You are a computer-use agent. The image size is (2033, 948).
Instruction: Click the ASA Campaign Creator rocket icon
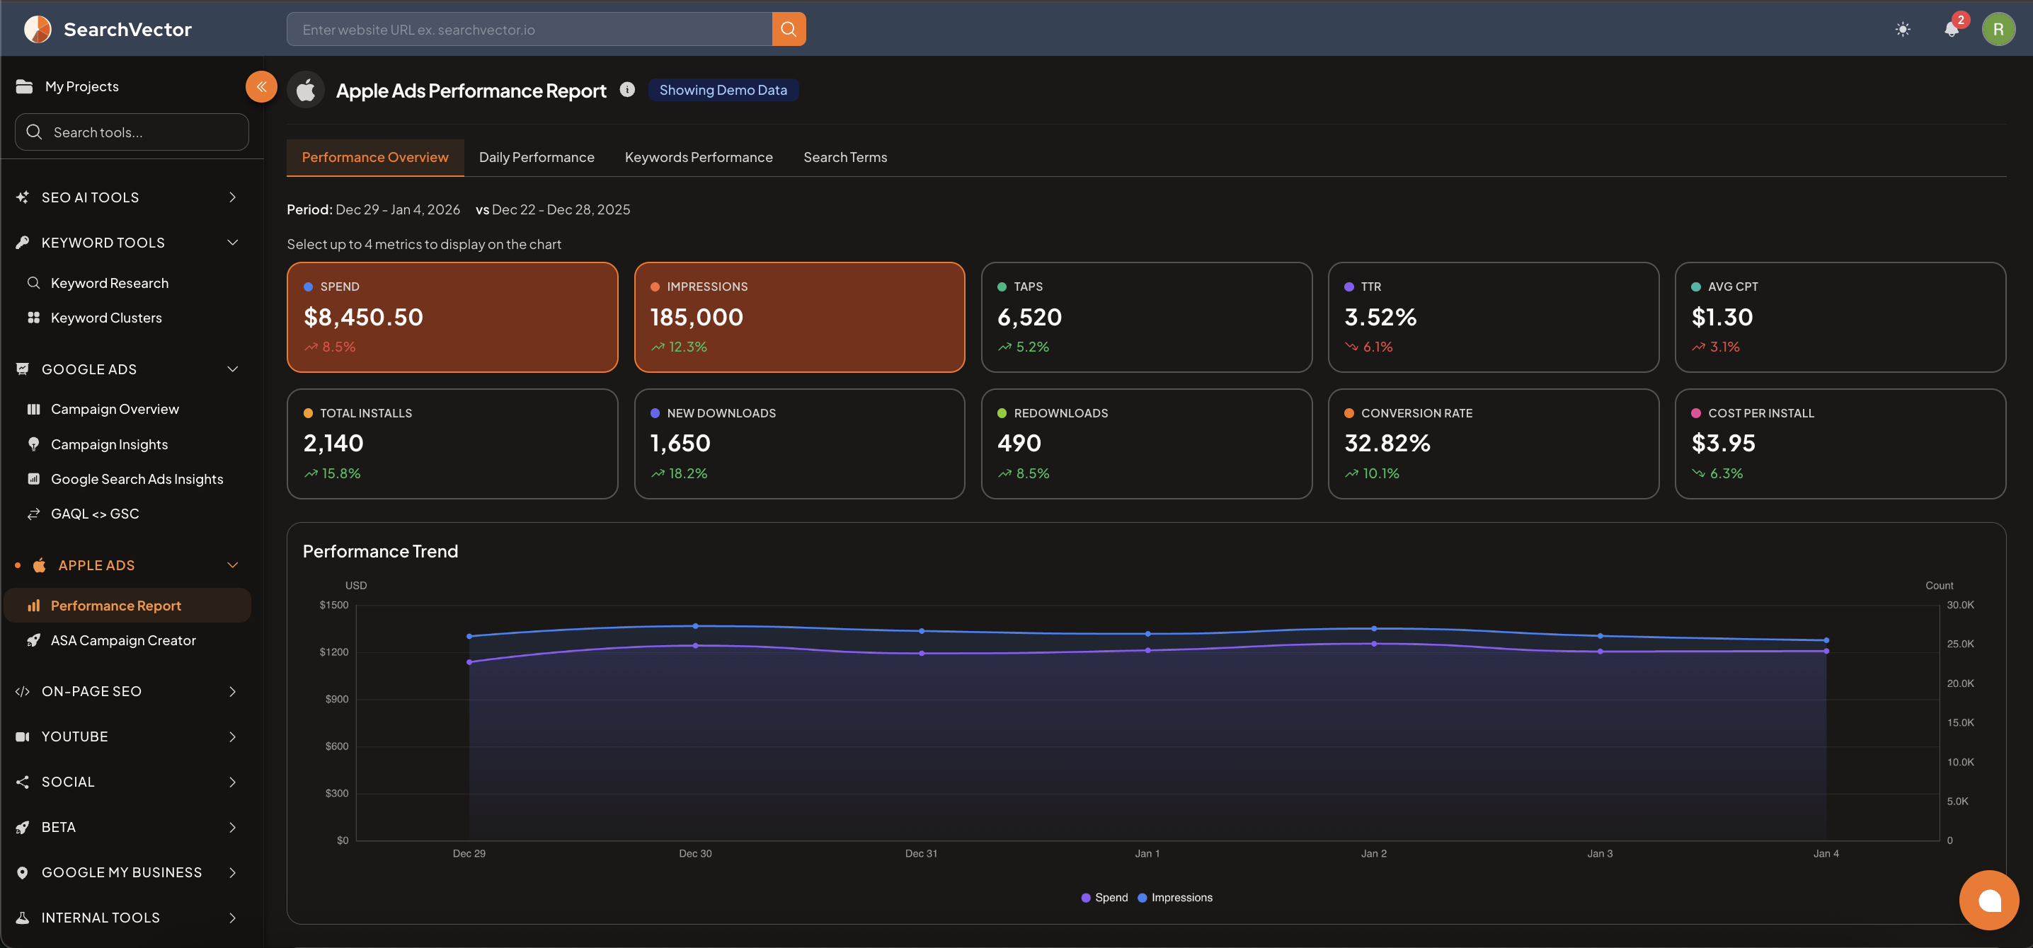click(x=33, y=640)
